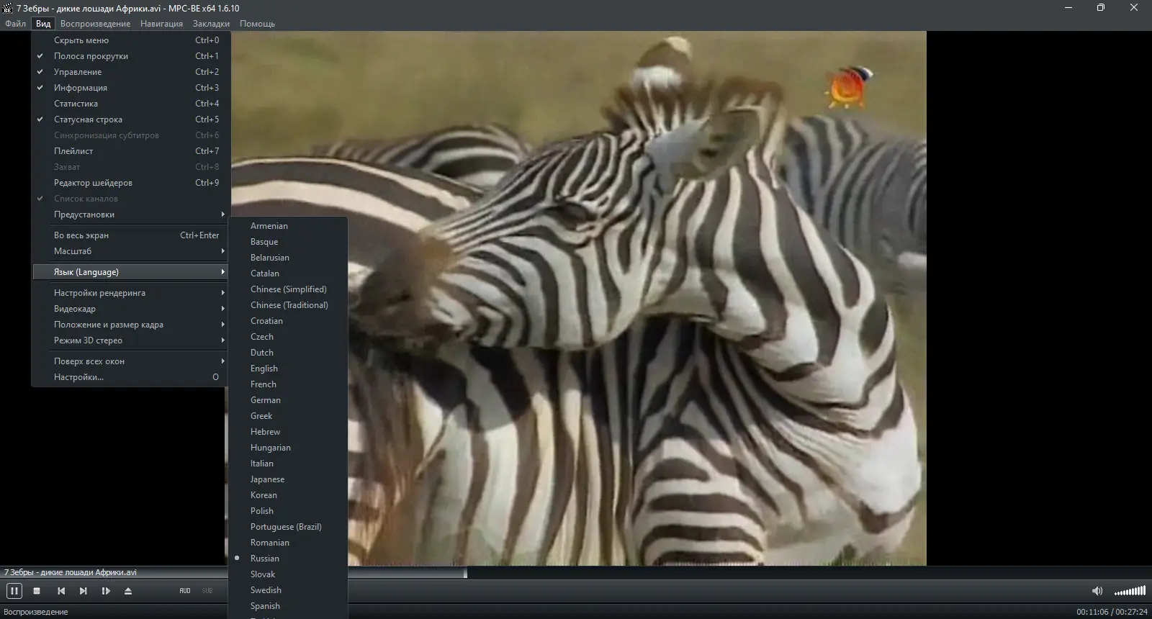
Task: Expand Режим 3D стерео submenu
Action: pyautogui.click(x=131, y=340)
